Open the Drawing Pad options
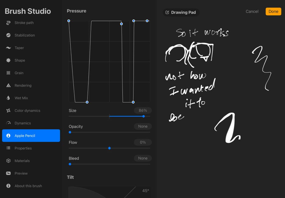 (181, 12)
